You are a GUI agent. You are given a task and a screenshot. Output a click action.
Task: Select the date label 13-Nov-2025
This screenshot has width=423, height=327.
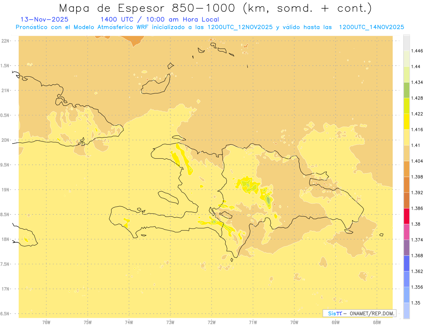pyautogui.click(x=45, y=19)
